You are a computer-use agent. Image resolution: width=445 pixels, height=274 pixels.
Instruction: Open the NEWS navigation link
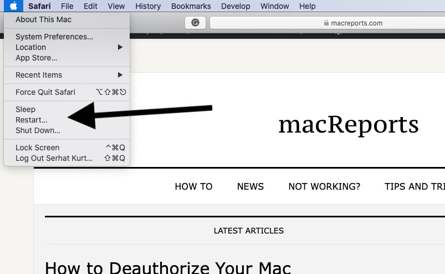(250, 186)
